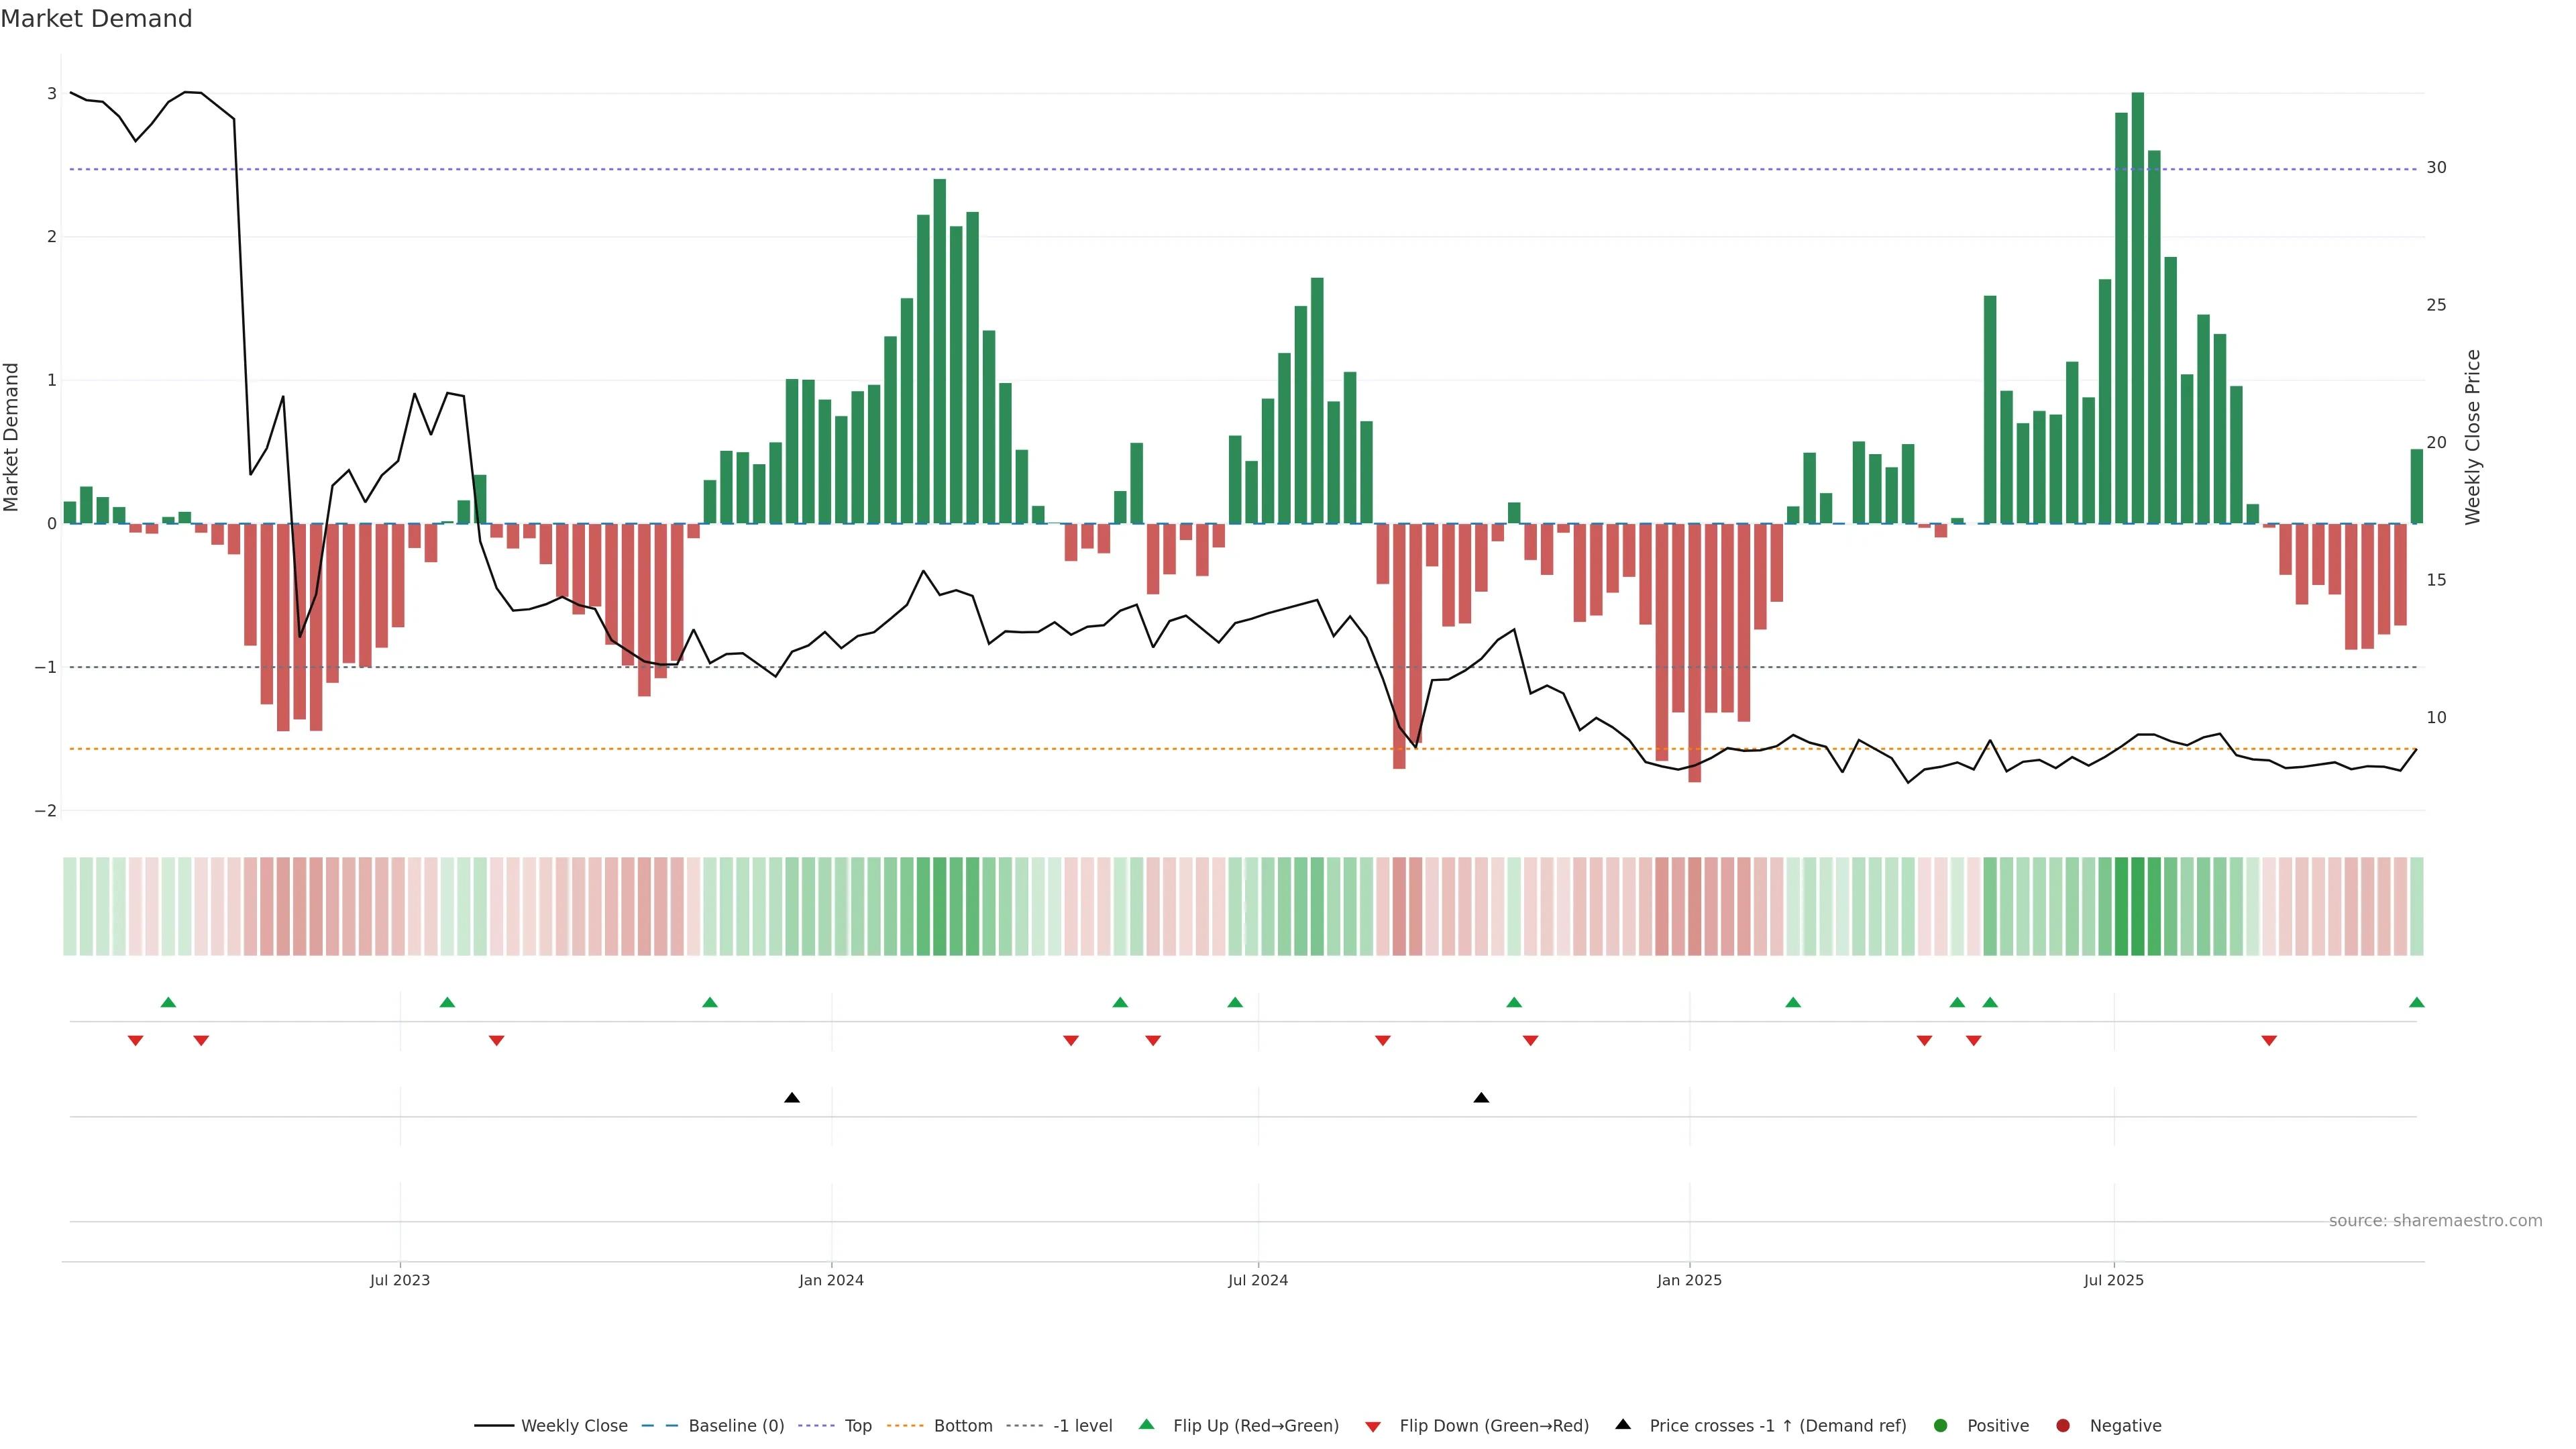The height and width of the screenshot is (1449, 2576).
Task: Click the Jan 2025 x-axis label
Action: [1689, 1280]
